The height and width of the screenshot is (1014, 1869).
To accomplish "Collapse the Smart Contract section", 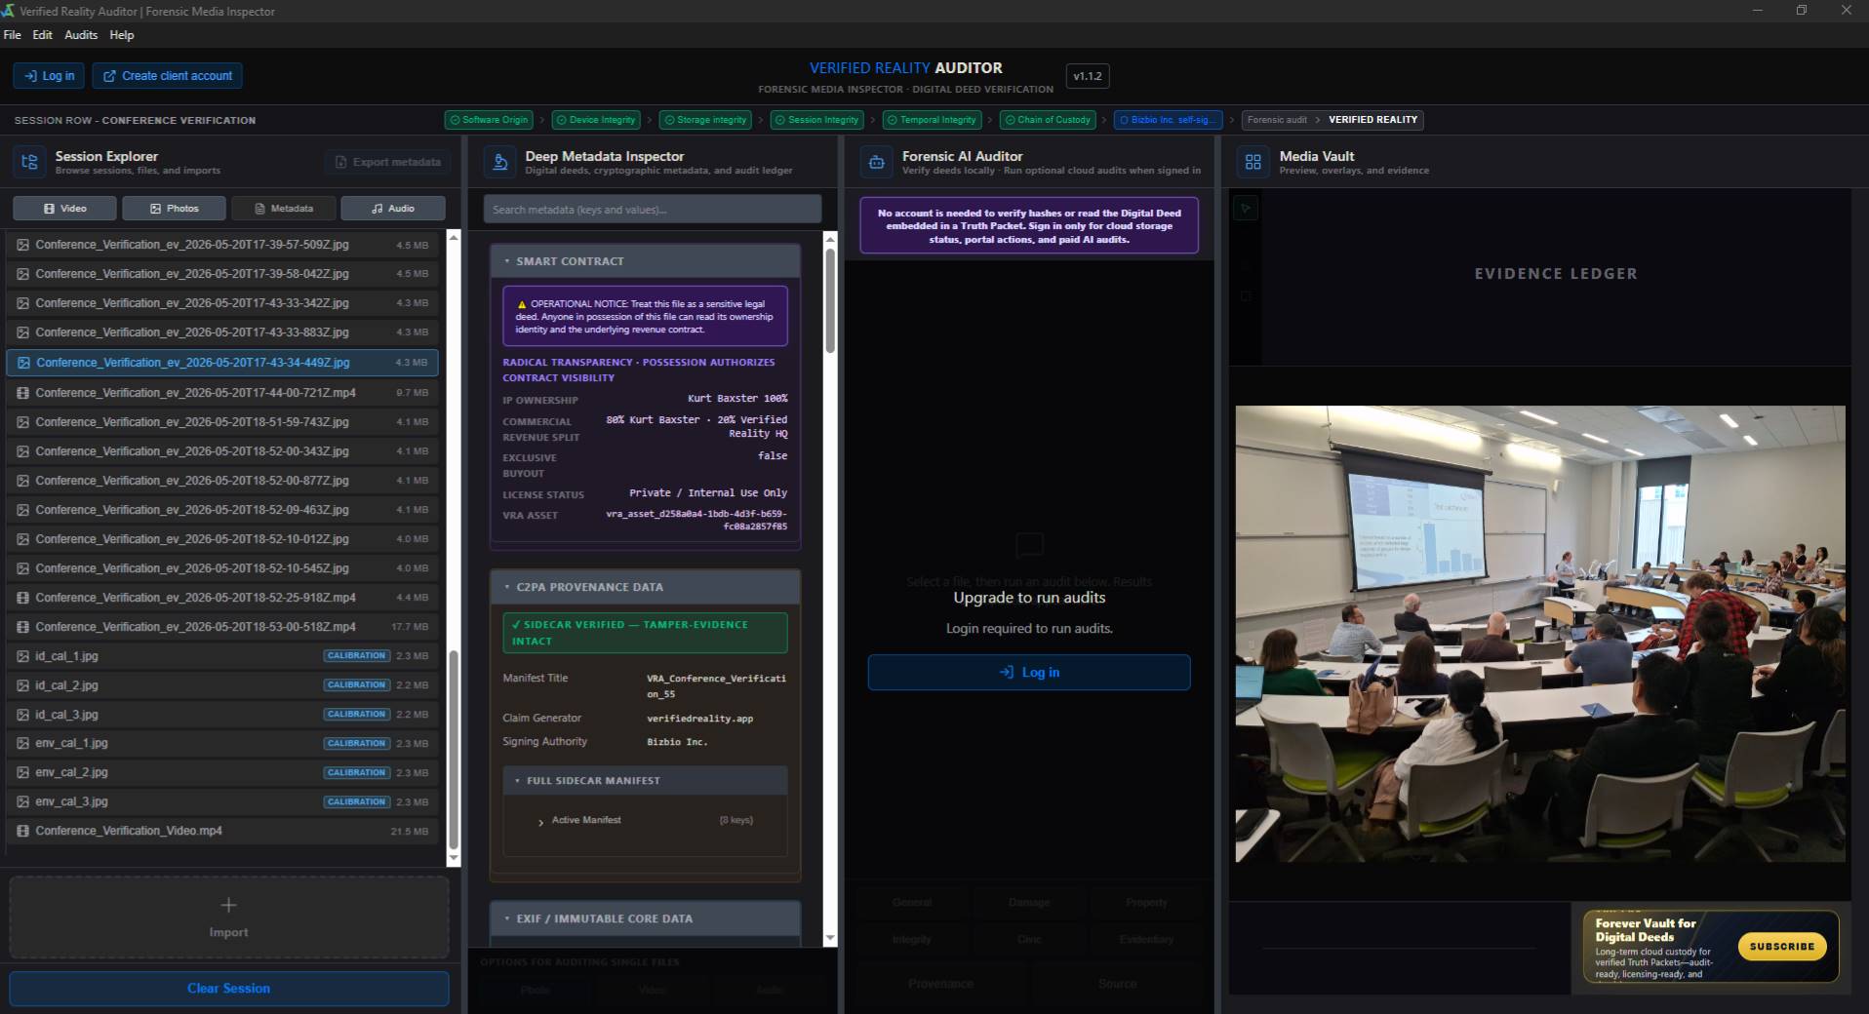I will click(x=645, y=261).
